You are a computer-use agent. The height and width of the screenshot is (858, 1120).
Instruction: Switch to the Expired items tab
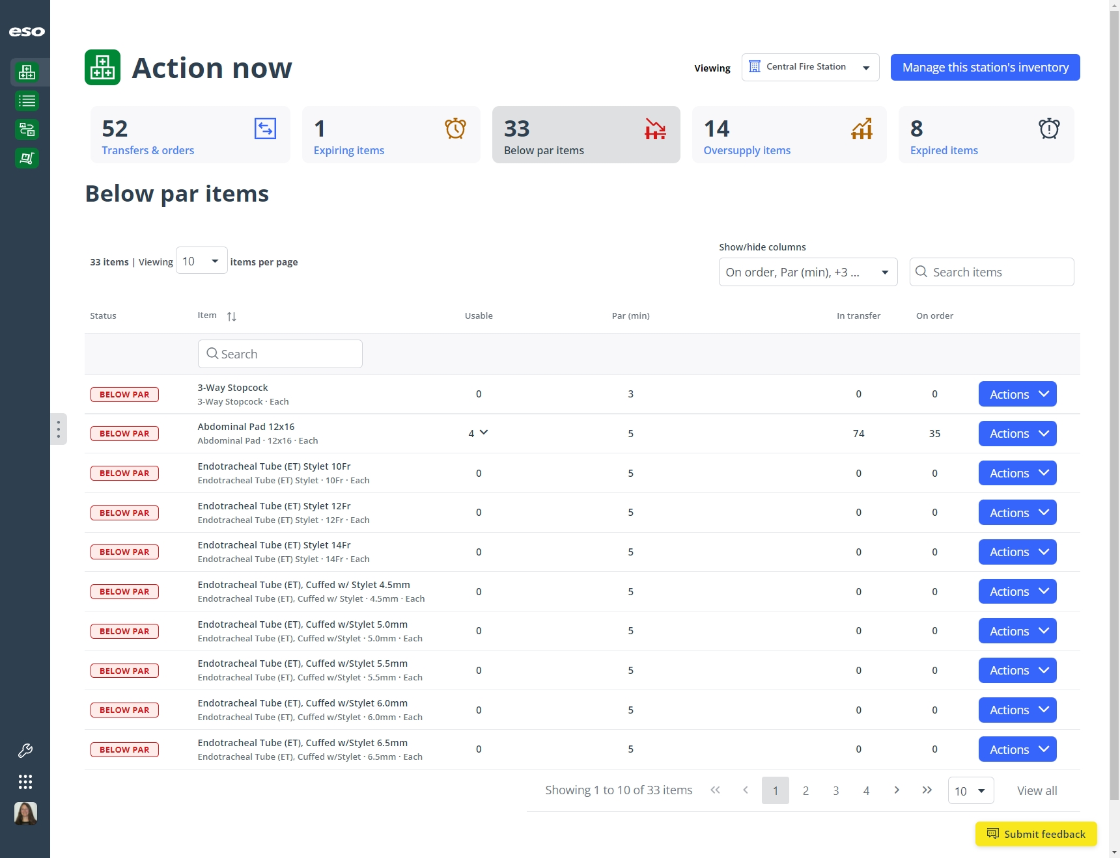coord(986,135)
